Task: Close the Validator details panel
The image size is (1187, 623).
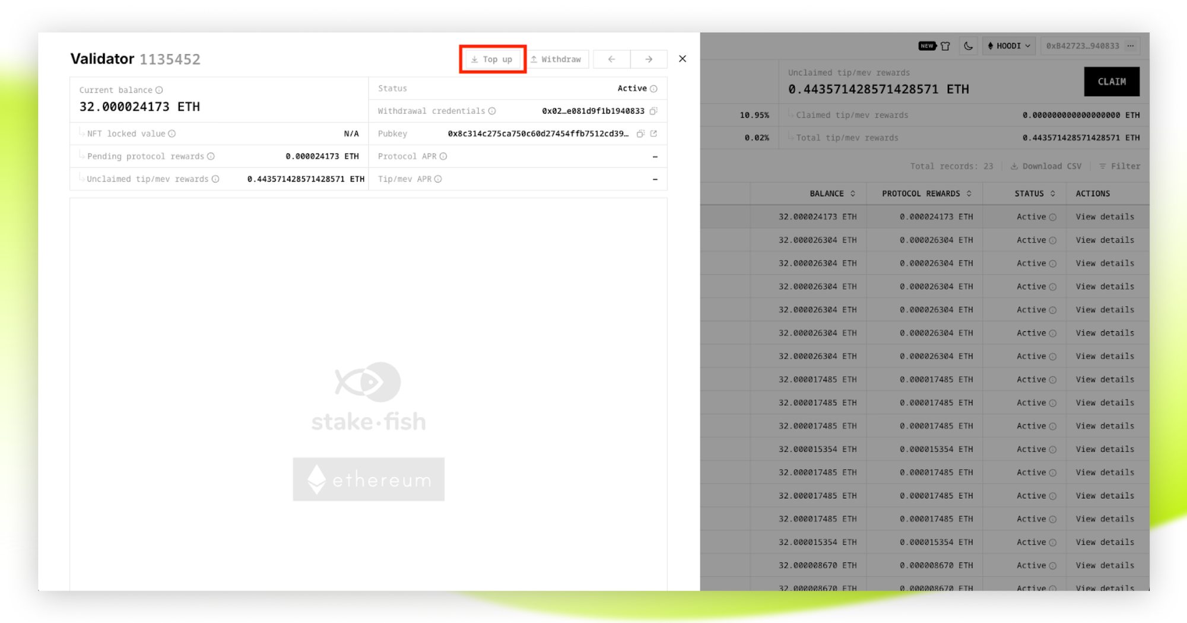Action: (683, 59)
